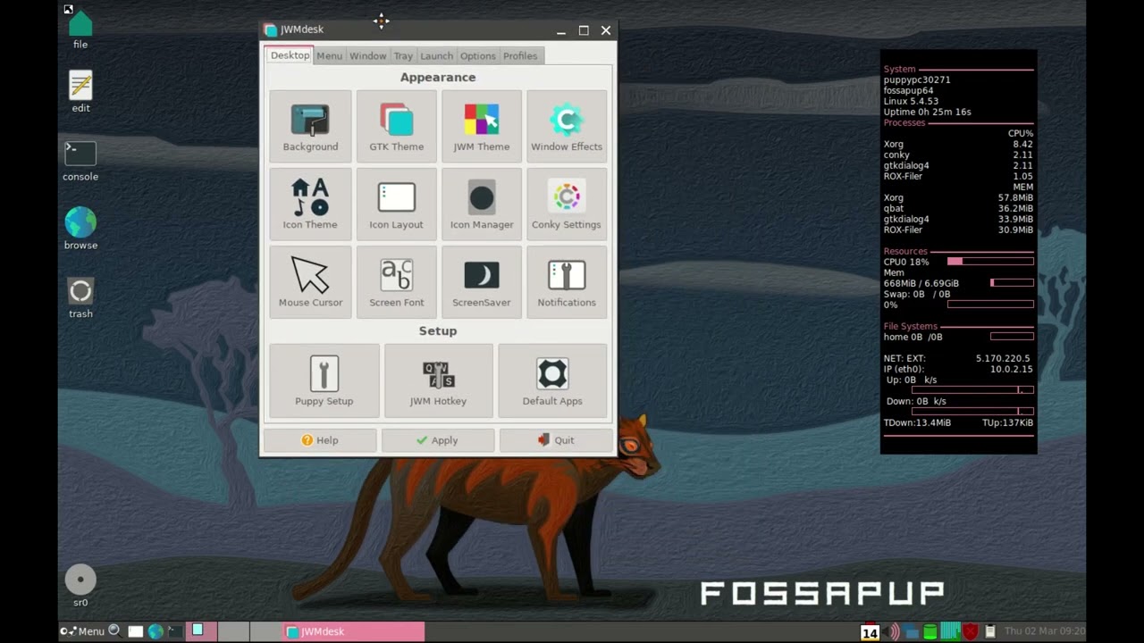
Task: Click the Help button
Action: (320, 440)
